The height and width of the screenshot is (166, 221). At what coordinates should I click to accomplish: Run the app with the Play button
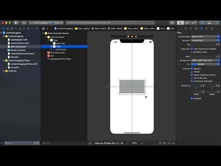[16, 23]
